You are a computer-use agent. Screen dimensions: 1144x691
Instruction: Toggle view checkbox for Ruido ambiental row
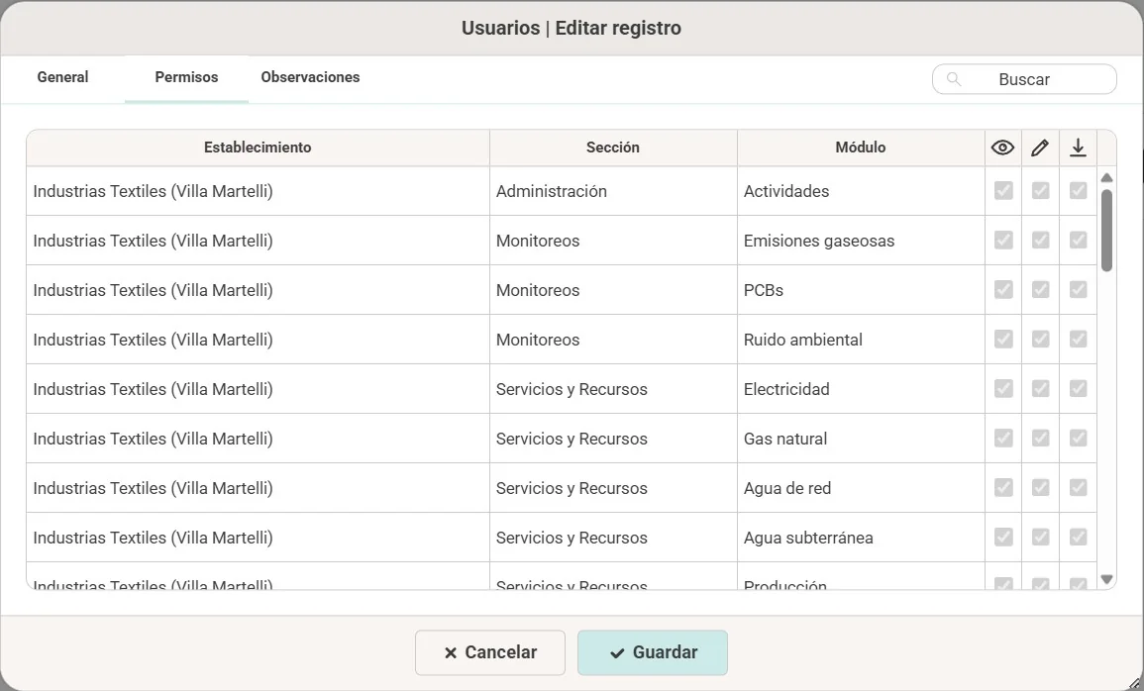pos(1003,339)
